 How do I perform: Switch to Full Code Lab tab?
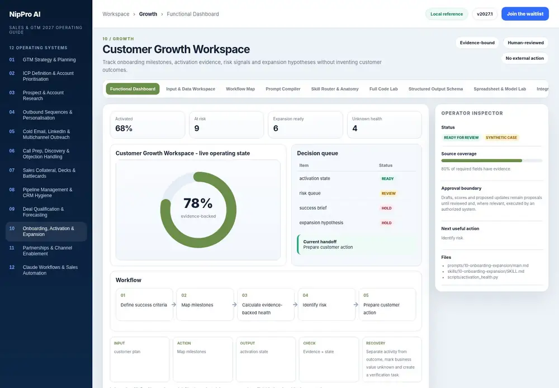(x=383, y=89)
